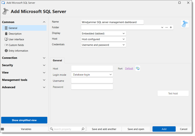Click the plus icon beside the Folder field
The height and width of the screenshot is (136, 195).
pyautogui.click(x=171, y=27)
